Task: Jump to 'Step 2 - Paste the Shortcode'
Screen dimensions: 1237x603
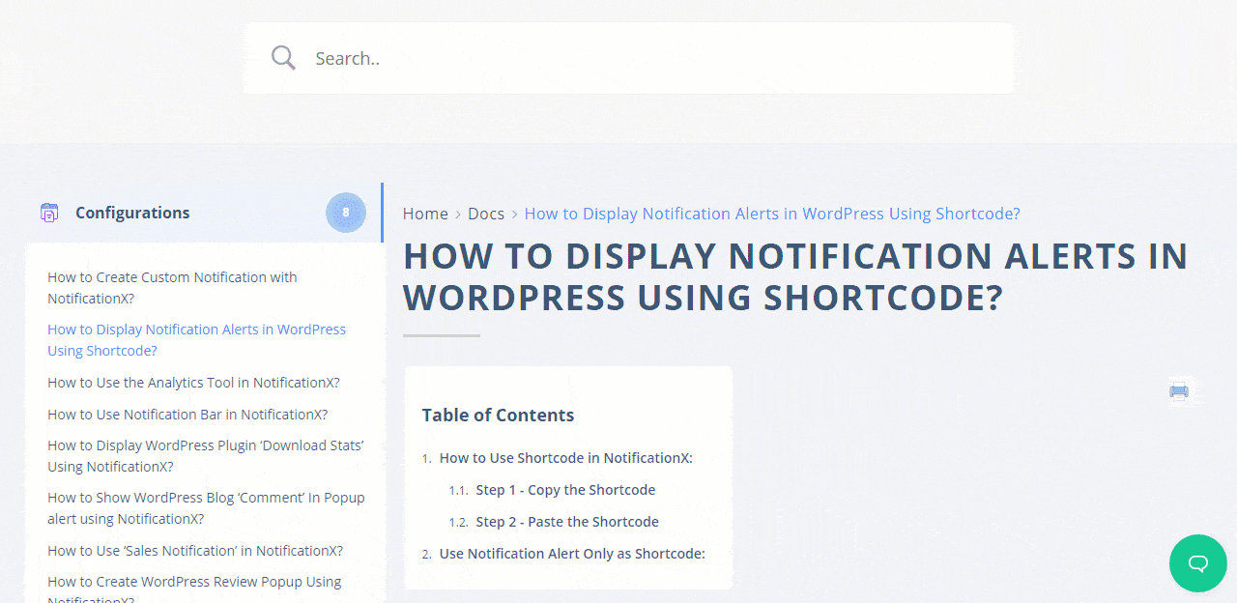Action: coord(567,522)
